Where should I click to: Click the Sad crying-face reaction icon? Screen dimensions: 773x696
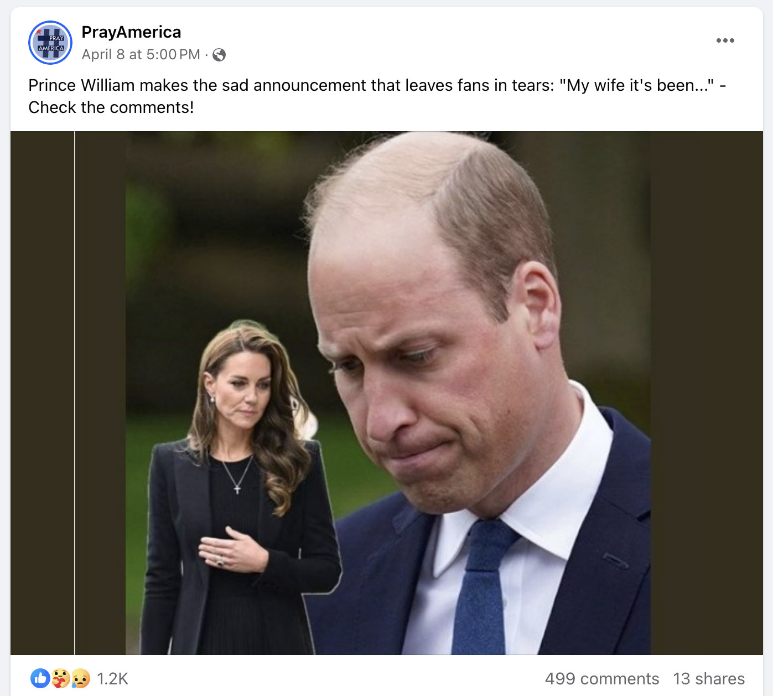(80, 678)
